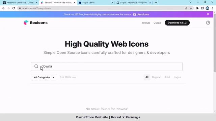Select the Regular icon filter
Viewport: 216px width, 121px height.
156,77
